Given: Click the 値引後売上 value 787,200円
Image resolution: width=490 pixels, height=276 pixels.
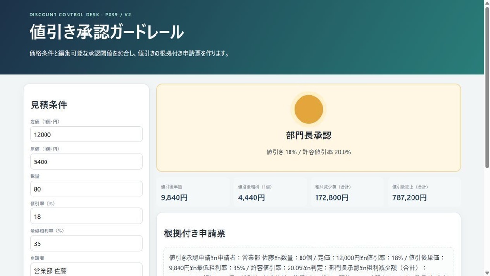Looking at the screenshot, I should point(410,198).
